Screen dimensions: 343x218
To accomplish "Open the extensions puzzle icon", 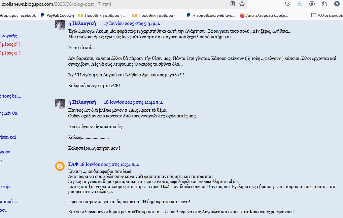I will tap(324, 4).
